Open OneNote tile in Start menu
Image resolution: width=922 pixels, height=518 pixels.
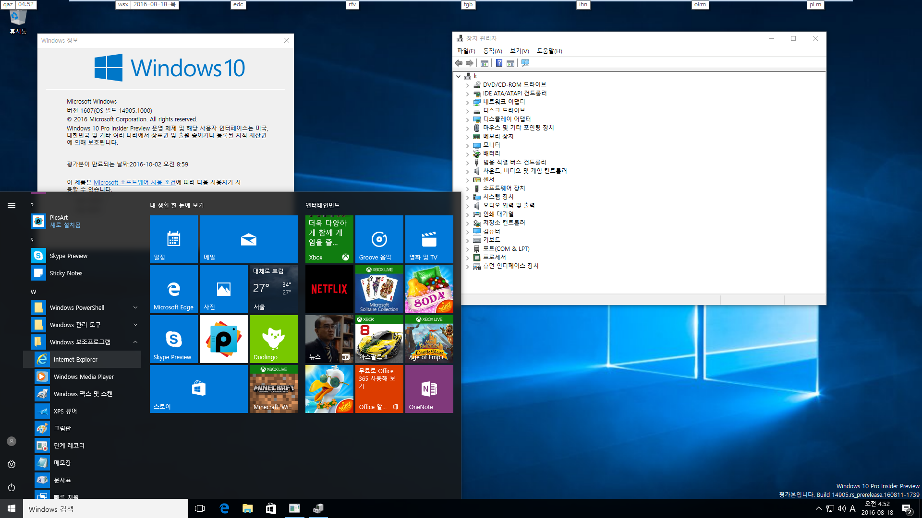tap(429, 388)
